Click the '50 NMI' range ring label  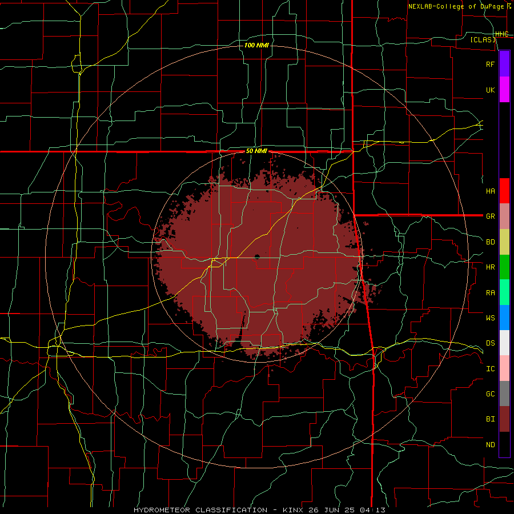point(256,151)
